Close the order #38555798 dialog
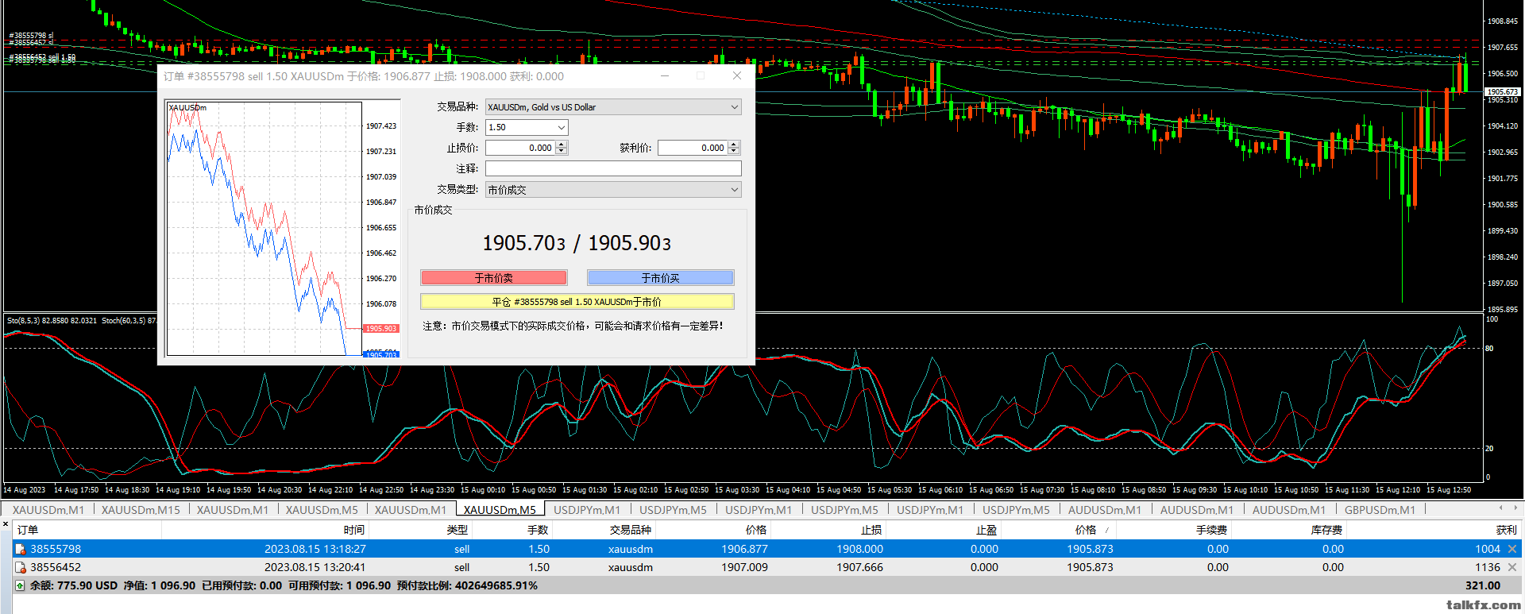 [736, 75]
